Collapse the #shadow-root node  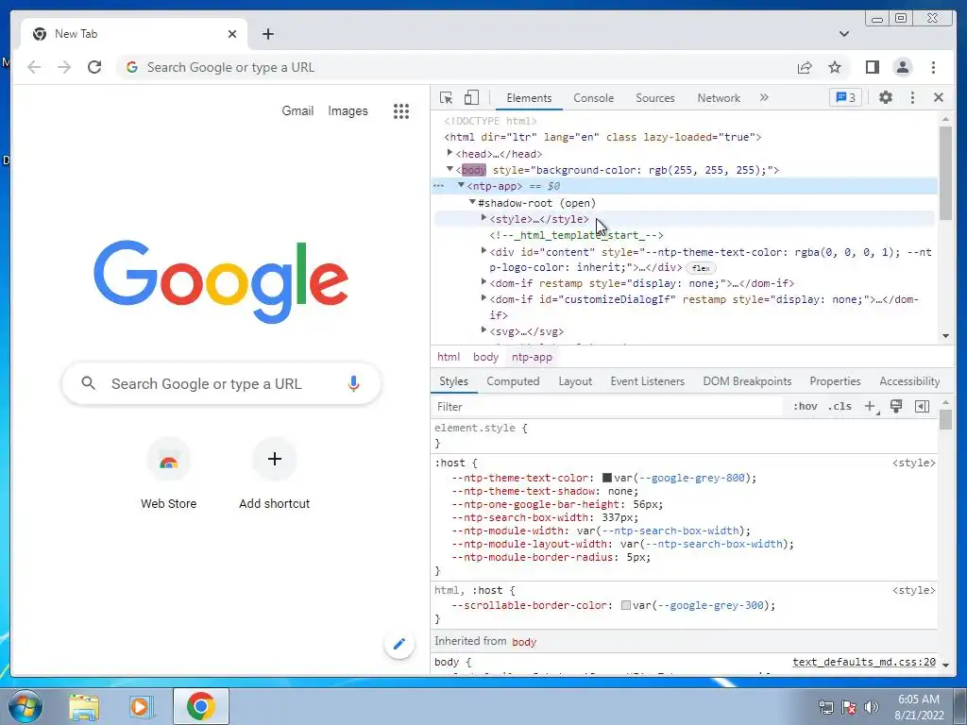tap(472, 202)
